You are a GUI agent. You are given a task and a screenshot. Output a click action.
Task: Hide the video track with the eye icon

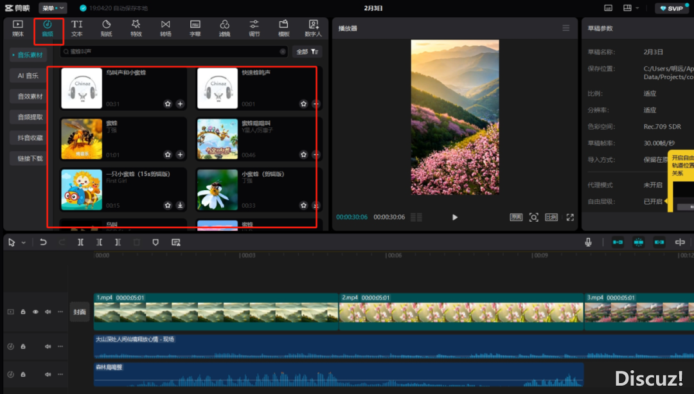pos(35,312)
